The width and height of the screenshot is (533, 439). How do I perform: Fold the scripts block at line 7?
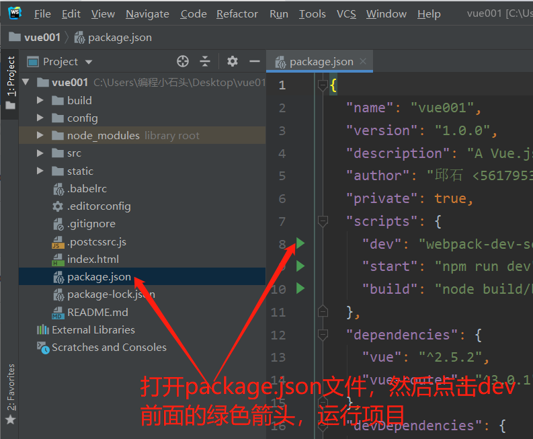tap(322, 221)
